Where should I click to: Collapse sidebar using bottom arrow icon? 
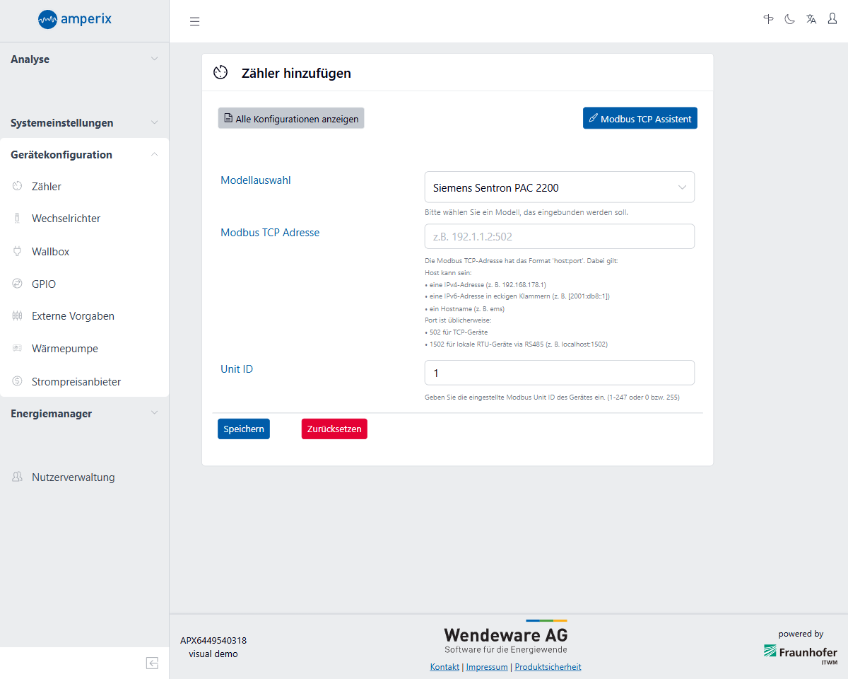152,663
